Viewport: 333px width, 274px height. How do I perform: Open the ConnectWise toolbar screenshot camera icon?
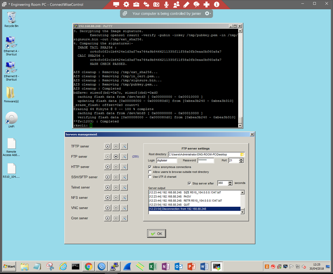tap(156, 4)
